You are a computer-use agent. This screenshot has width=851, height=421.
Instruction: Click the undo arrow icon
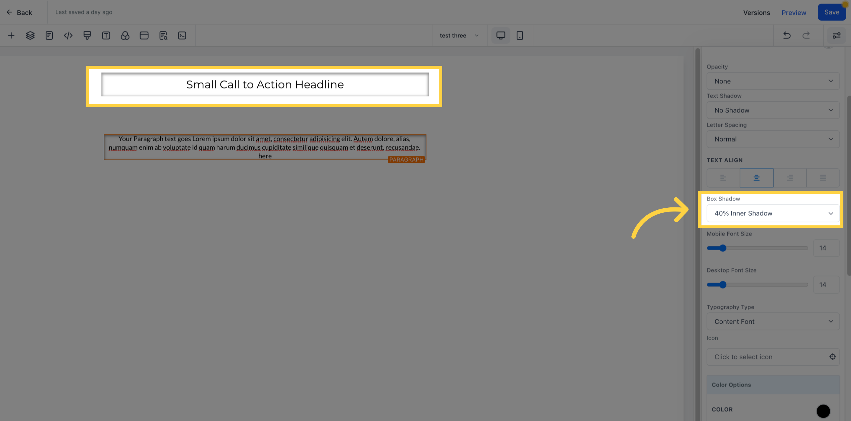[787, 35]
